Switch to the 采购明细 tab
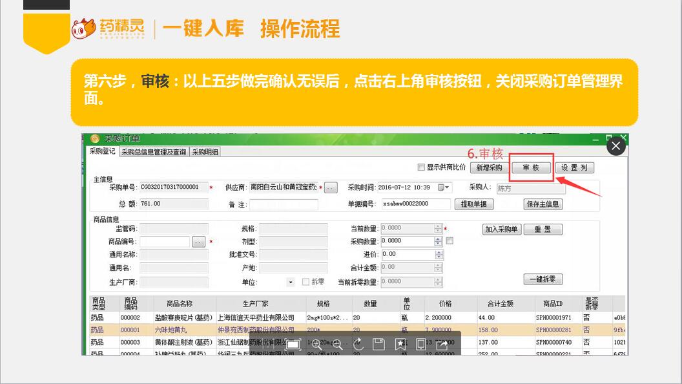The image size is (682, 384). click(x=205, y=152)
